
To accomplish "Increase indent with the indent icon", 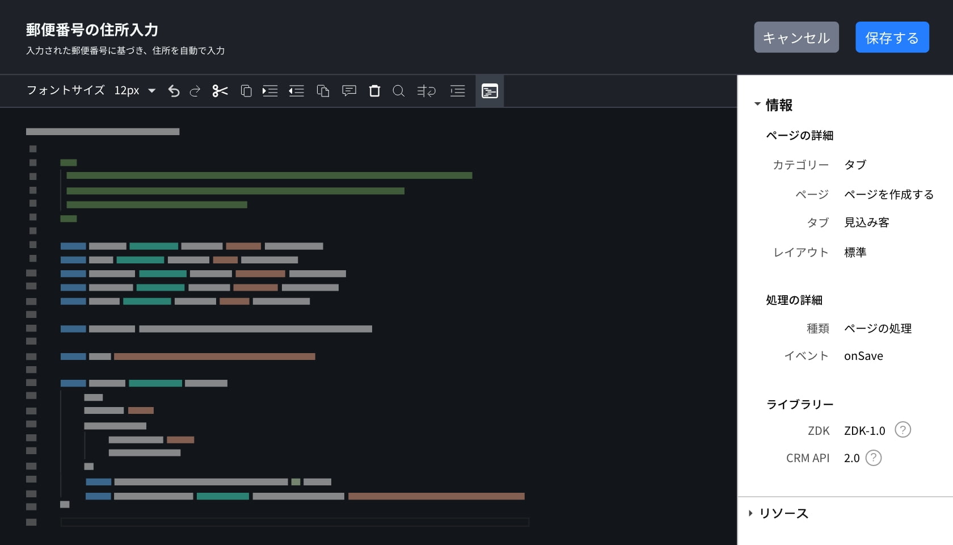I will (x=270, y=91).
